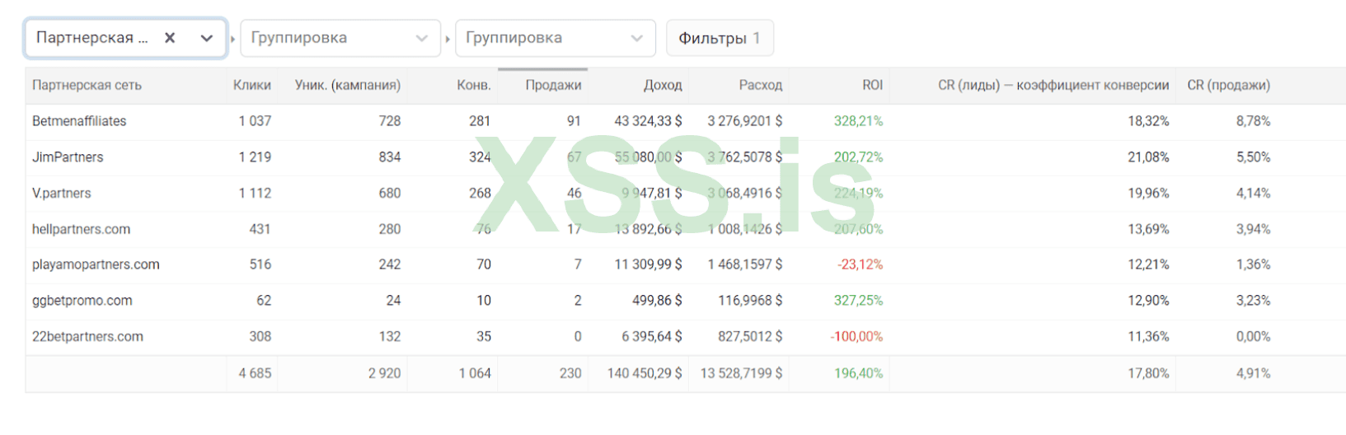This screenshot has height=435, width=1346.
Task: Select playamopartners.com in the table
Action: pyautogui.click(x=96, y=264)
